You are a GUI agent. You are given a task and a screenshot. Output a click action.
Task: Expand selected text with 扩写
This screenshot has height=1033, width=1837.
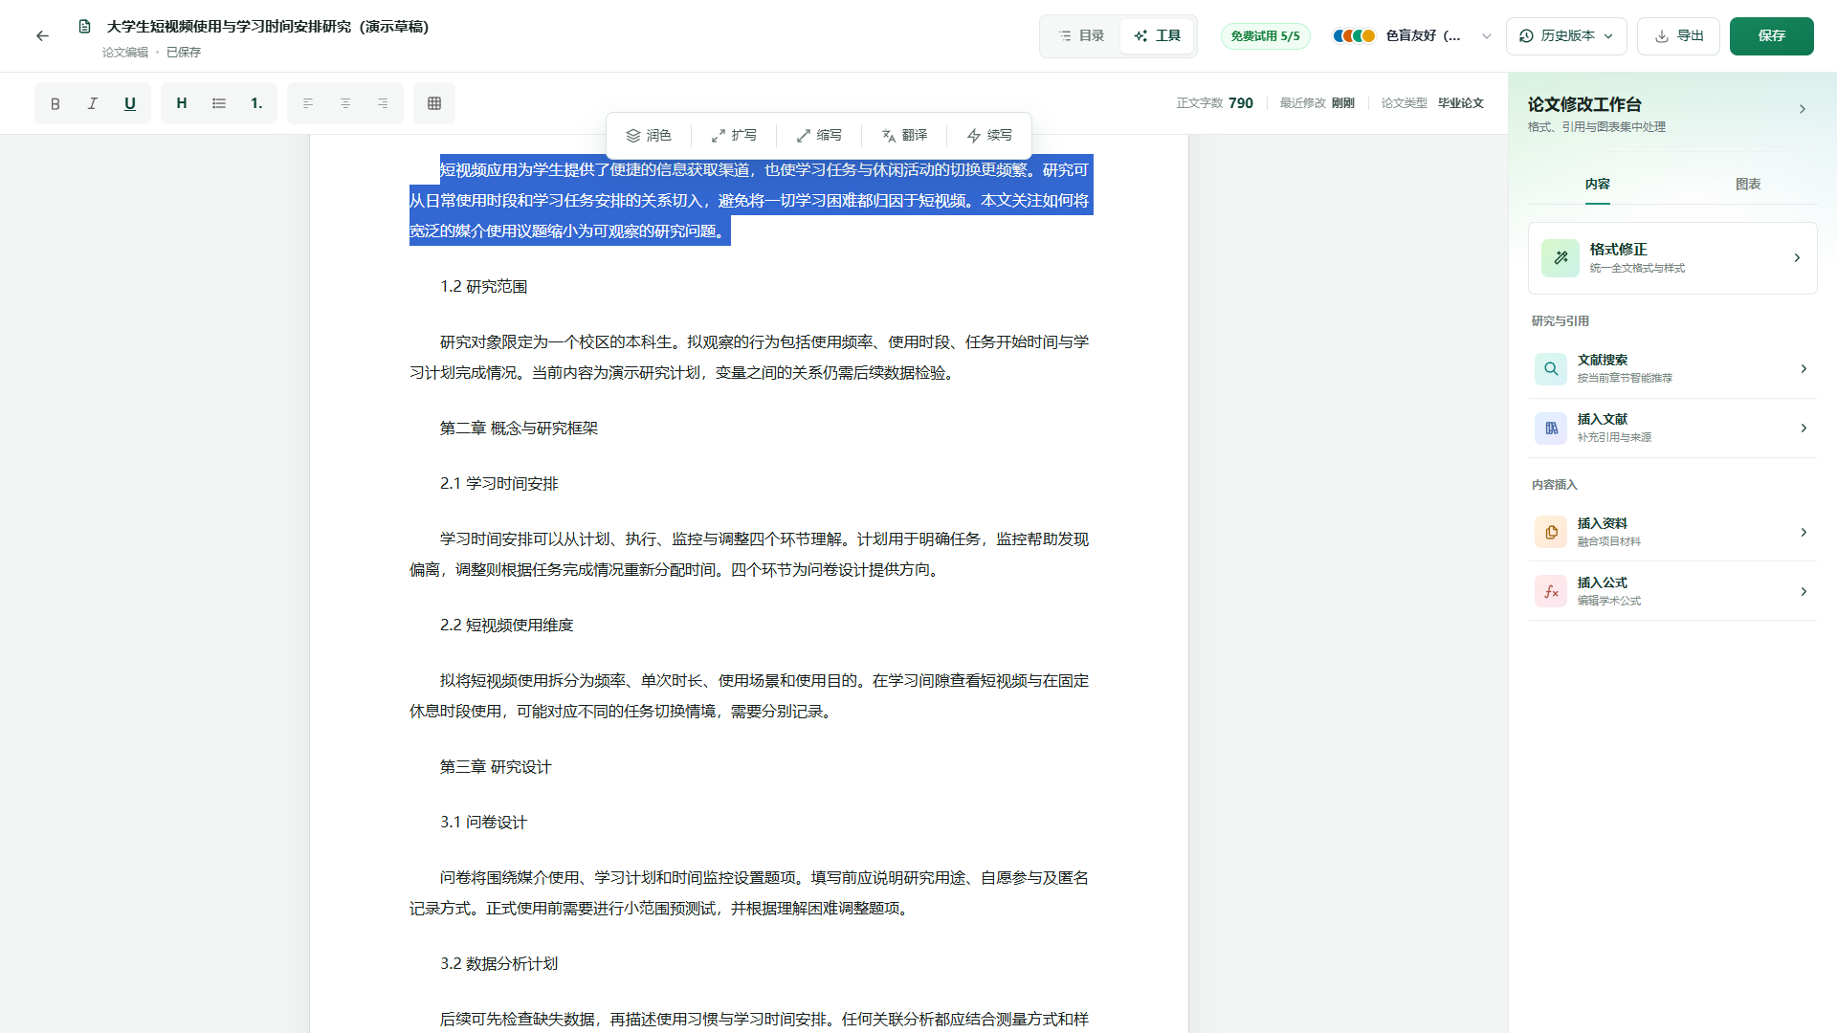tap(734, 136)
